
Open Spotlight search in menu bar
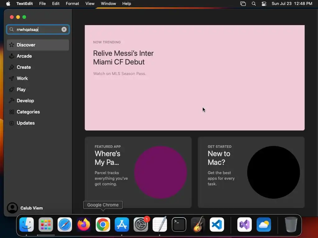[x=254, y=4]
